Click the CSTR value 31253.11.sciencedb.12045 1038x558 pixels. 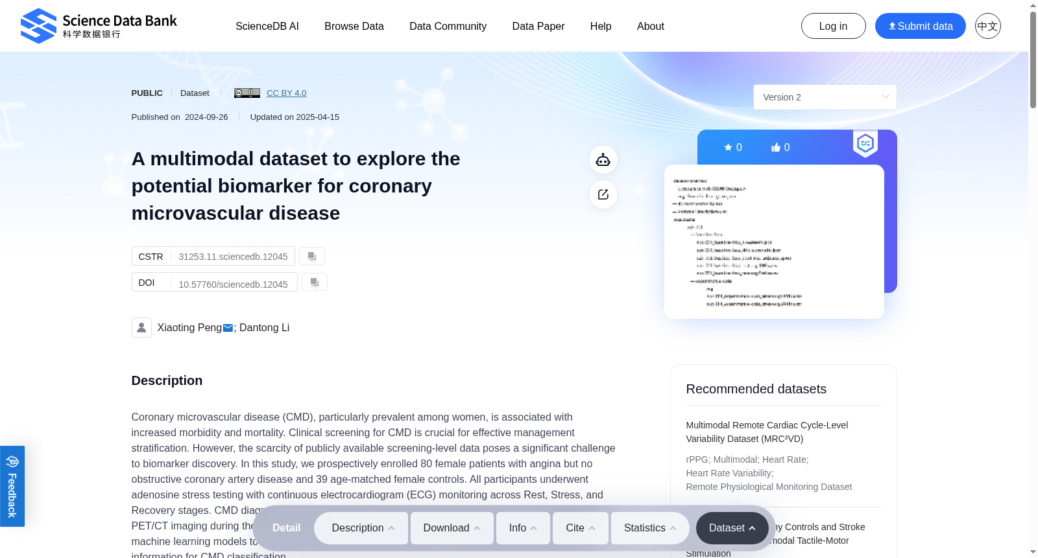233,257
